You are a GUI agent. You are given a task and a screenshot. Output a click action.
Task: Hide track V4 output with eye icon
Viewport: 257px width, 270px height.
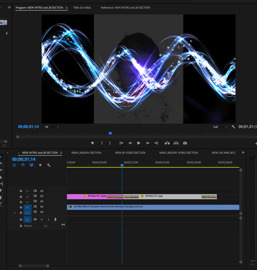(42, 196)
